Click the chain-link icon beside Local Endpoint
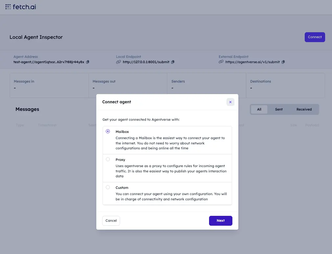The width and height of the screenshot is (332, 254). click(118, 62)
